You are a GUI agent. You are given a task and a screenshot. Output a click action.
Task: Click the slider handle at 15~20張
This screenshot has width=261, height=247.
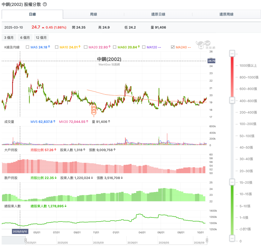pos(232,182)
